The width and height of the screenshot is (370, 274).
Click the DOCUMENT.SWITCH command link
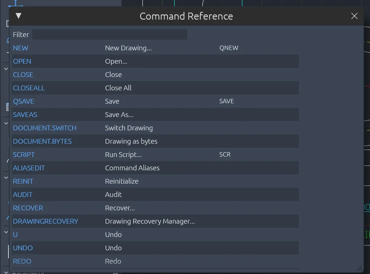click(45, 128)
